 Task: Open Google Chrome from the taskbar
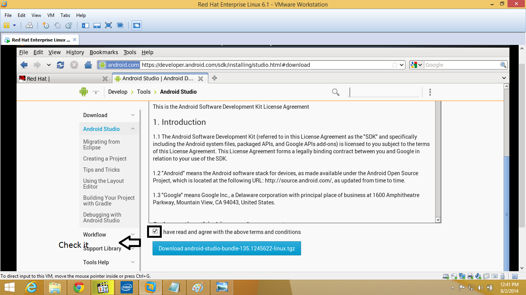[x=79, y=287]
